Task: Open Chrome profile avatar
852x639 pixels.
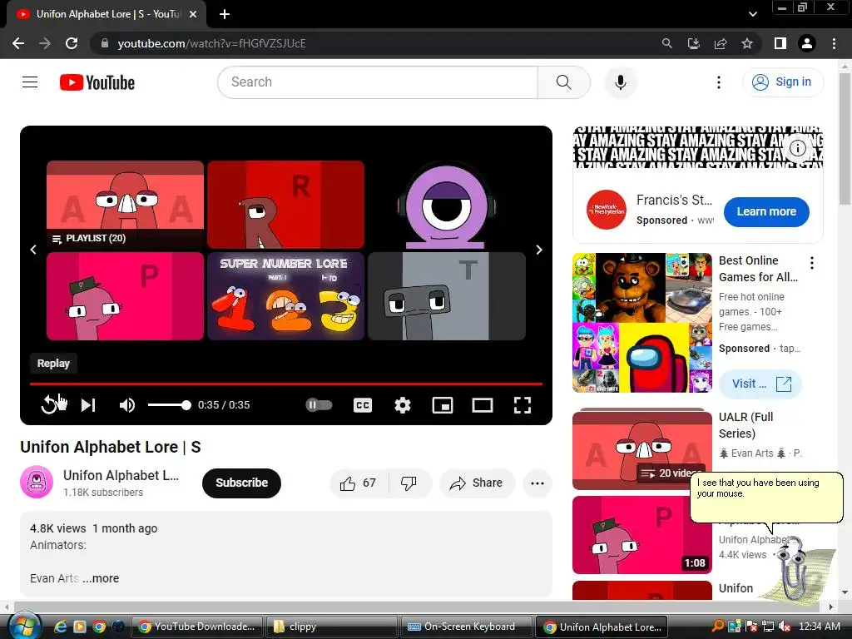Action: 807,43
